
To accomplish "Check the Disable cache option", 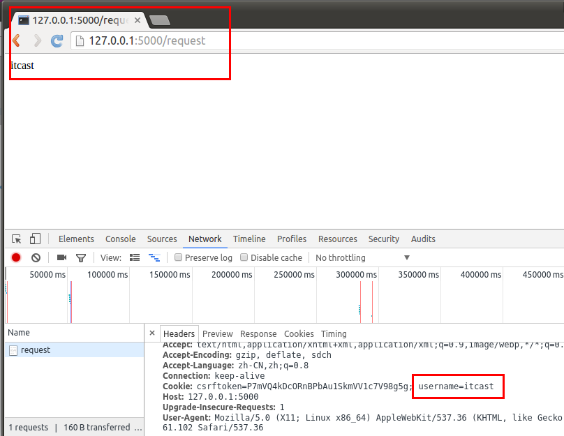I will (244, 257).
